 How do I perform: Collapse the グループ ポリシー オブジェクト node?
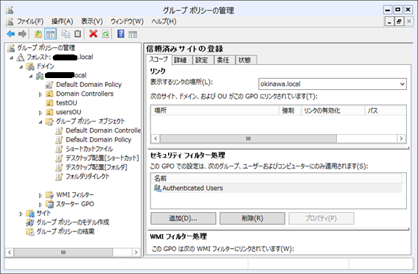[41, 122]
